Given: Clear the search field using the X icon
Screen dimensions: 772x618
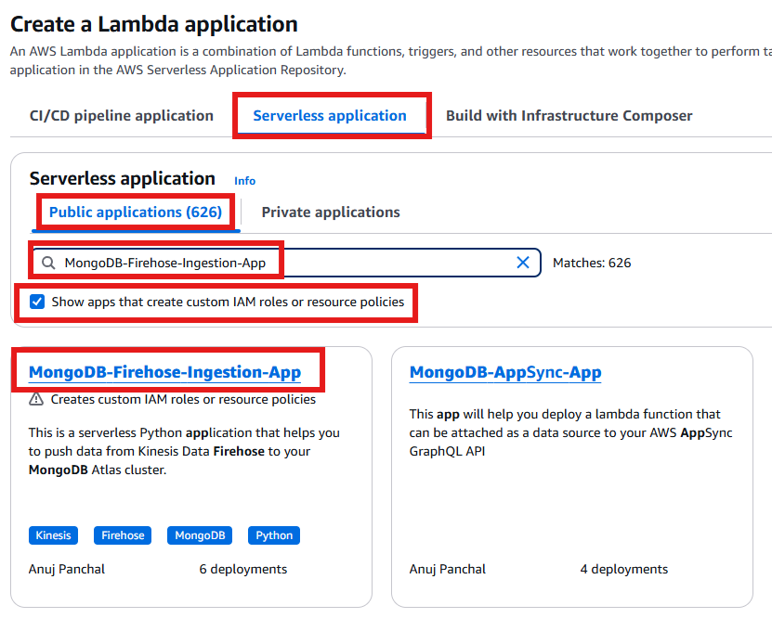Looking at the screenshot, I should pos(523,263).
